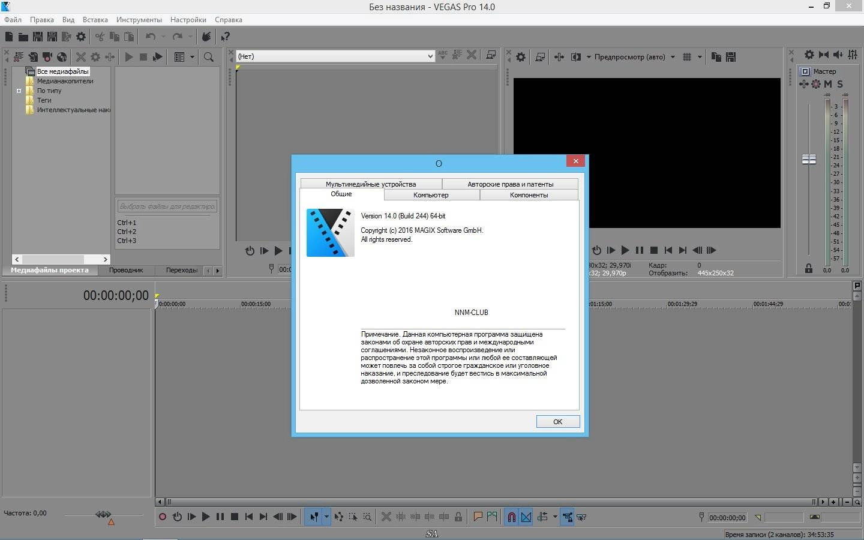Copy snapshot to clipboard in preview toolbar

point(716,57)
